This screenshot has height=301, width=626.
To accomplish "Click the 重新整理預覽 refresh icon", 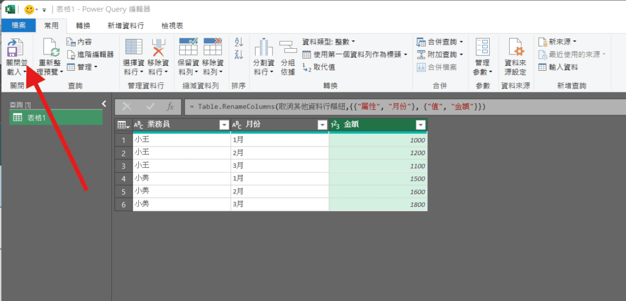I will pos(50,49).
